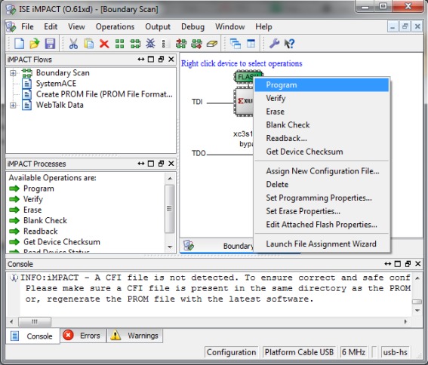The image size is (428, 365).
Task: Expand the Boundary Scan tree node
Action: pos(13,73)
